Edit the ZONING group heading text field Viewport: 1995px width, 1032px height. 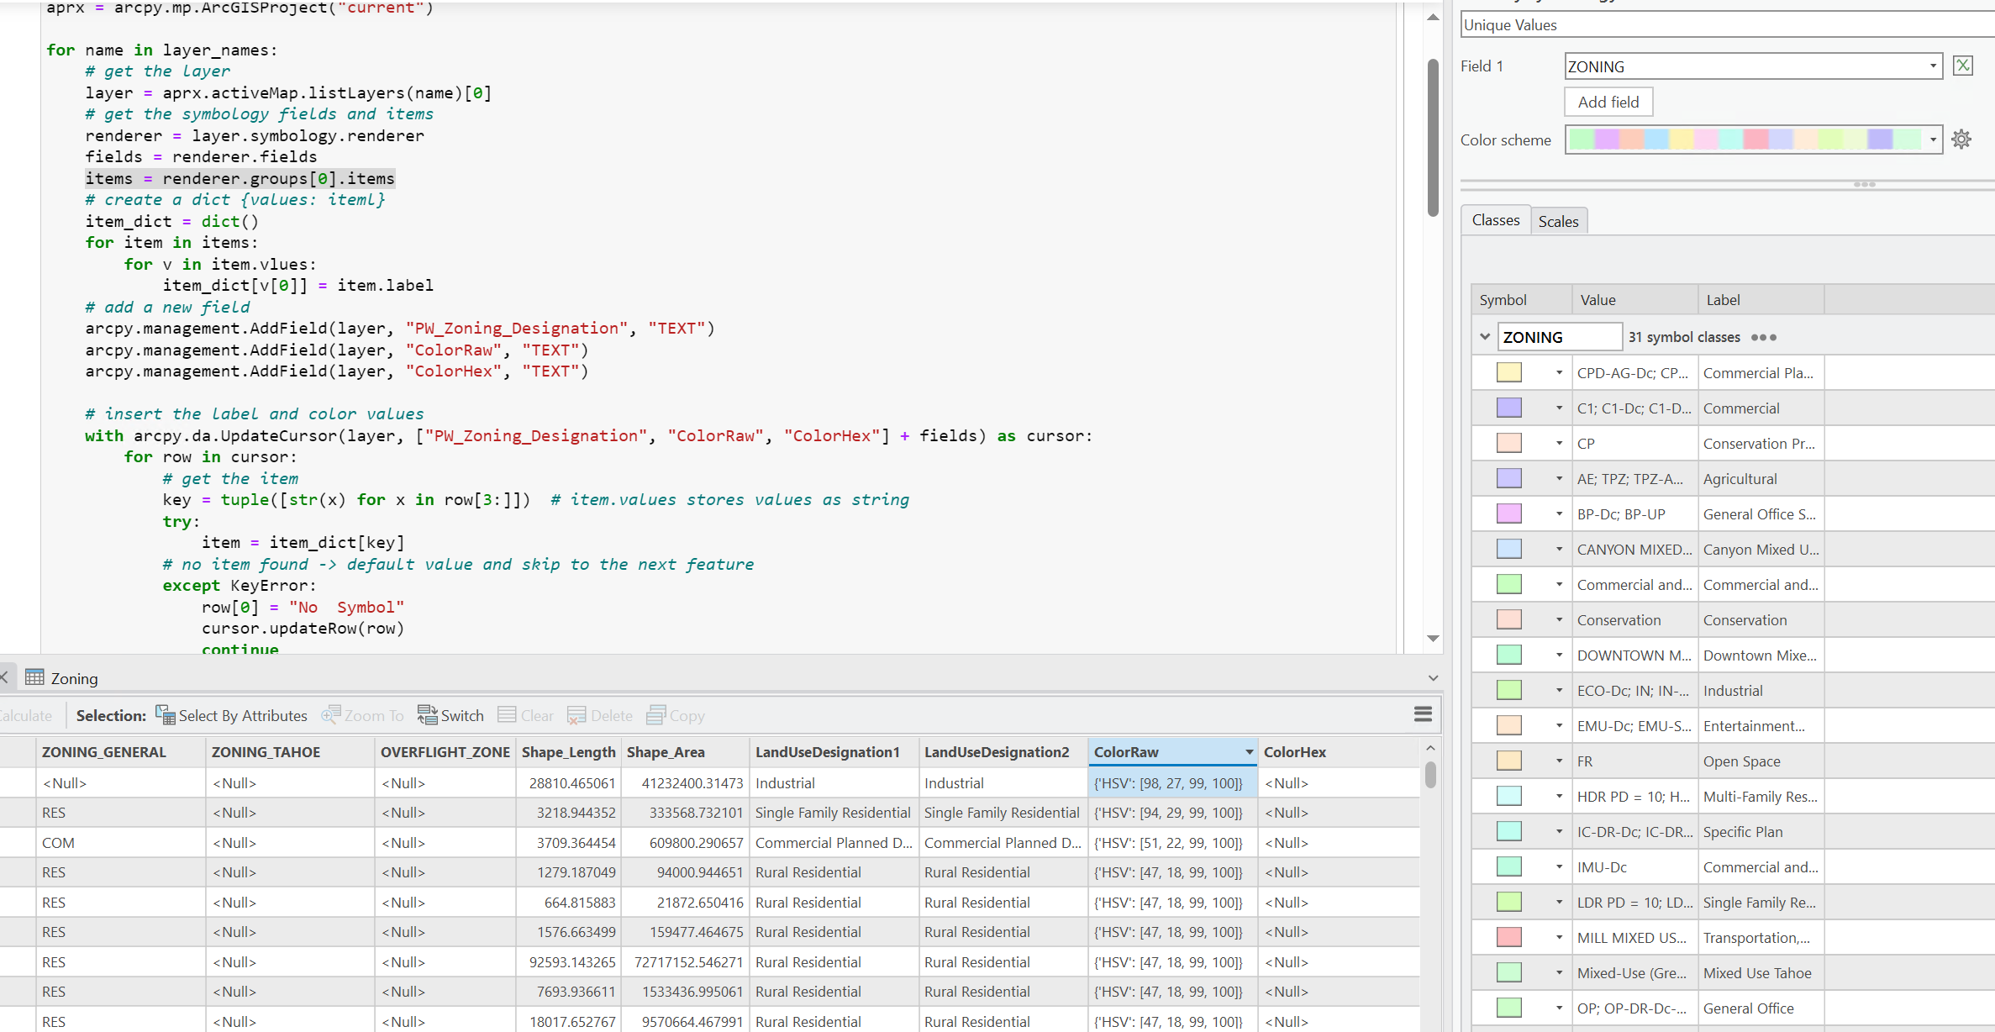coord(1560,336)
